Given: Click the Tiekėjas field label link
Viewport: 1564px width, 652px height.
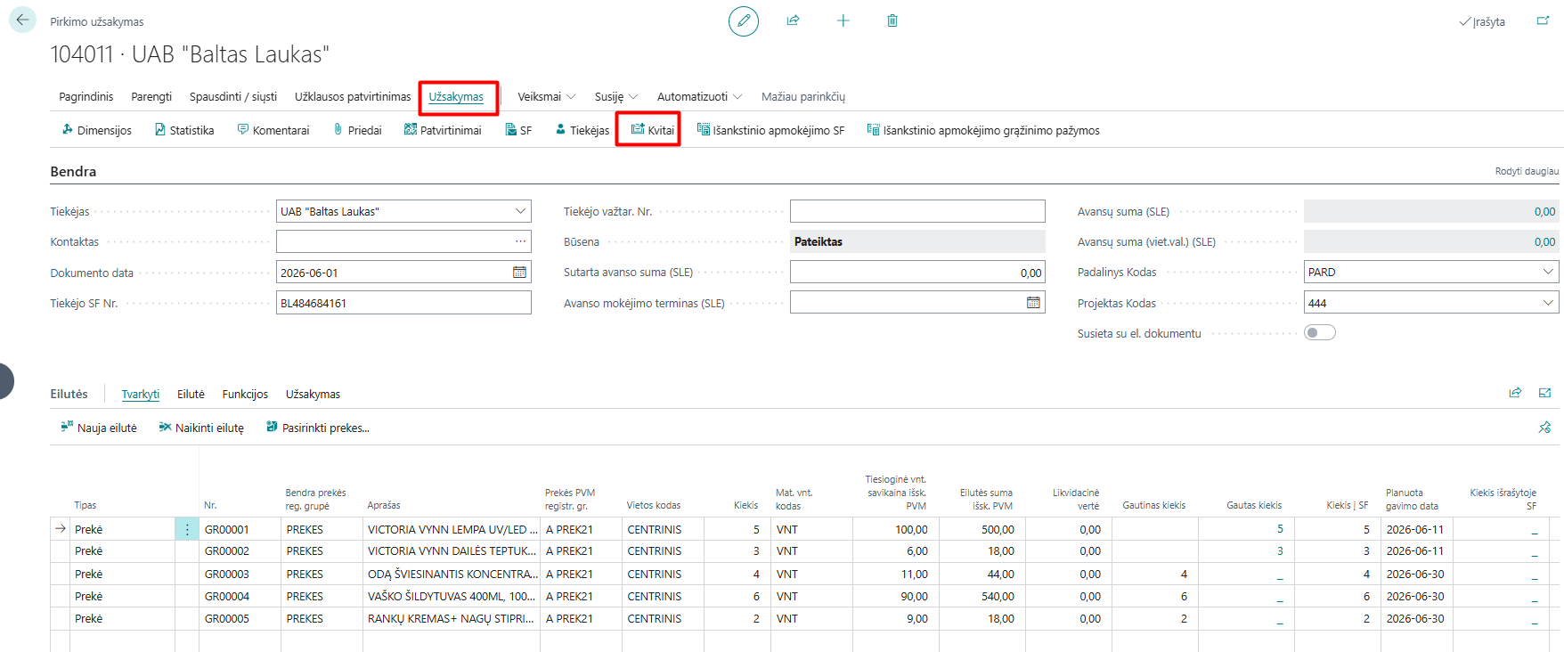Looking at the screenshot, I should [69, 211].
